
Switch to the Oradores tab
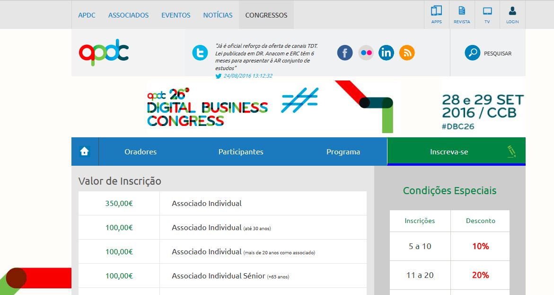[141, 152]
